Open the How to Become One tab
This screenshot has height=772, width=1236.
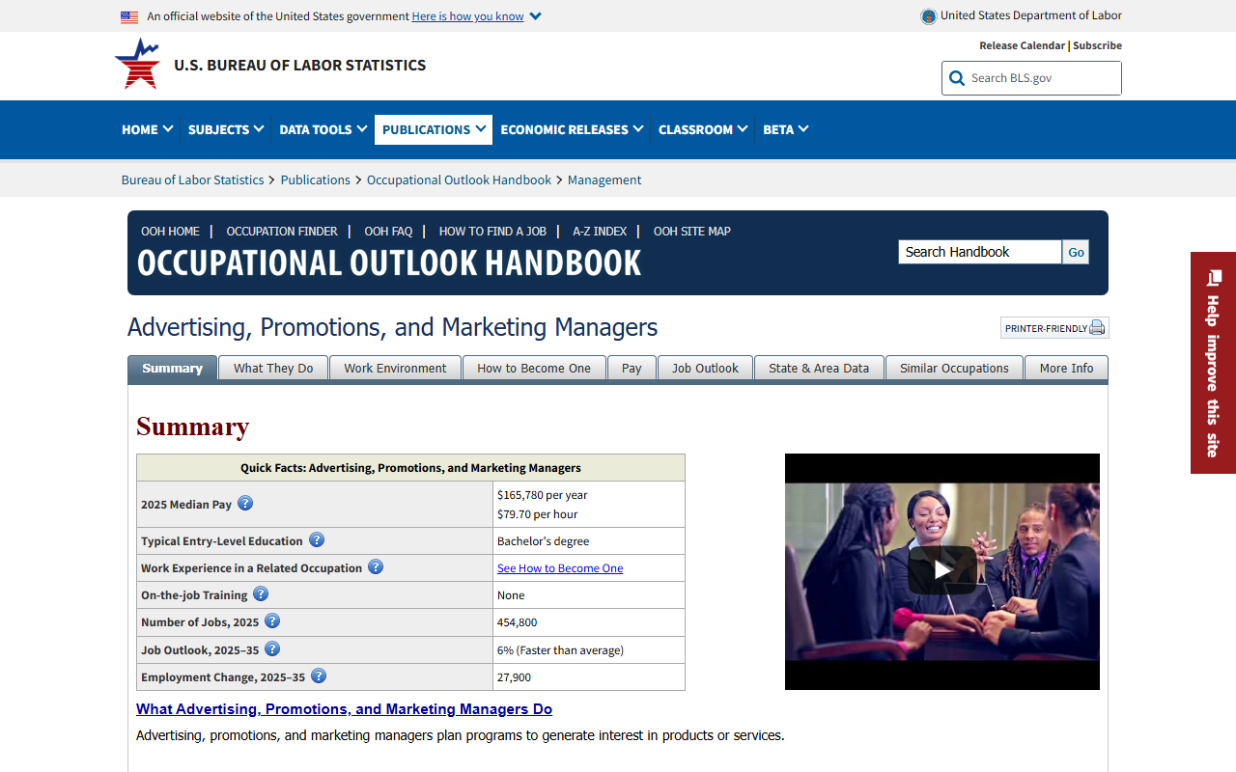tap(534, 369)
